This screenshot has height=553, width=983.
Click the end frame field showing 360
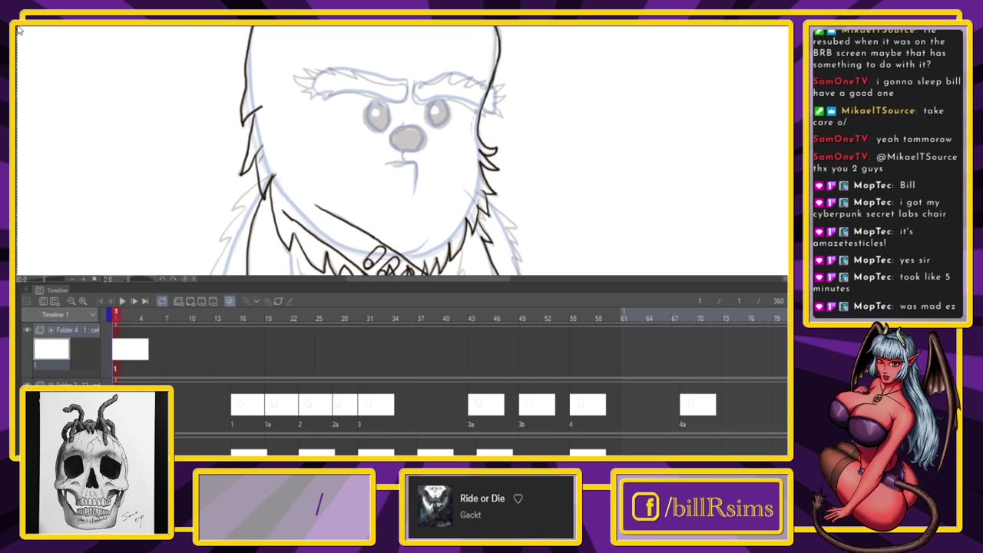[x=778, y=301]
